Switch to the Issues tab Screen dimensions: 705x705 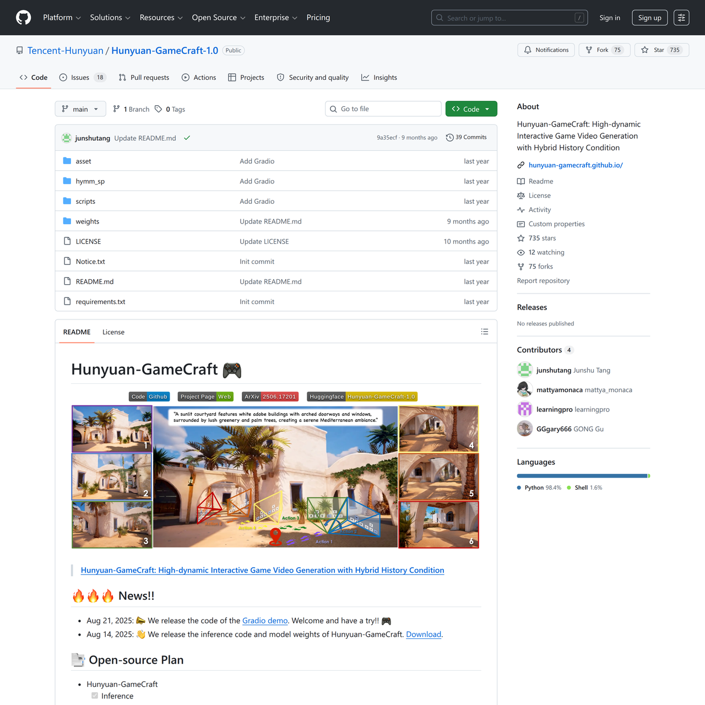click(82, 78)
